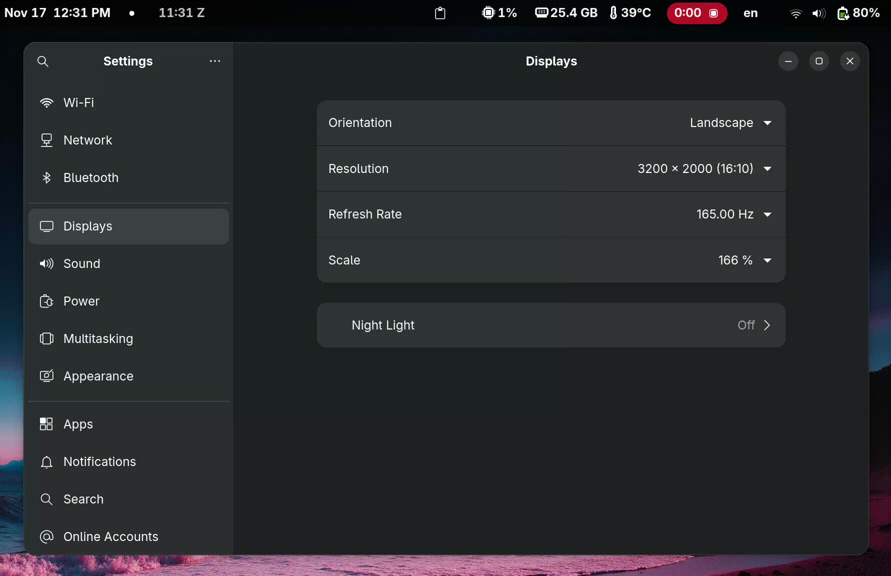Open the Resolution 3200 × 2000 dropdown
891x576 pixels.
(551, 168)
